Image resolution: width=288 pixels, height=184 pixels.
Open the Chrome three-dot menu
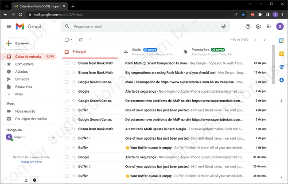click(283, 15)
